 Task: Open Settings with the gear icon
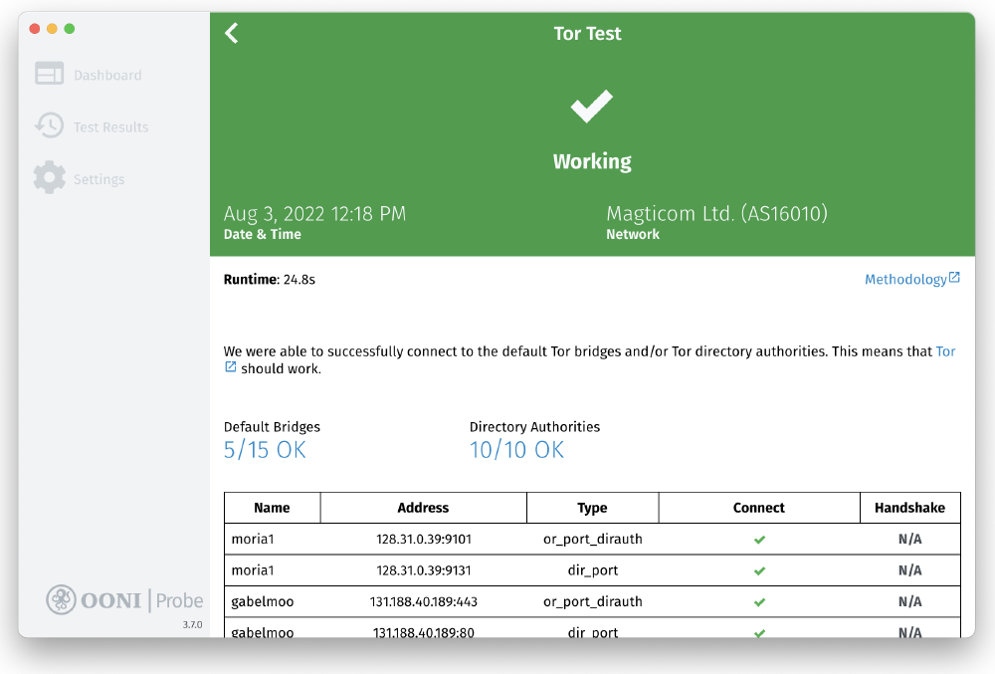coord(50,178)
